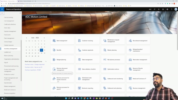Open General ledger module
Image resolution: width=178 pixels, height=100 pixels.
point(8,42)
